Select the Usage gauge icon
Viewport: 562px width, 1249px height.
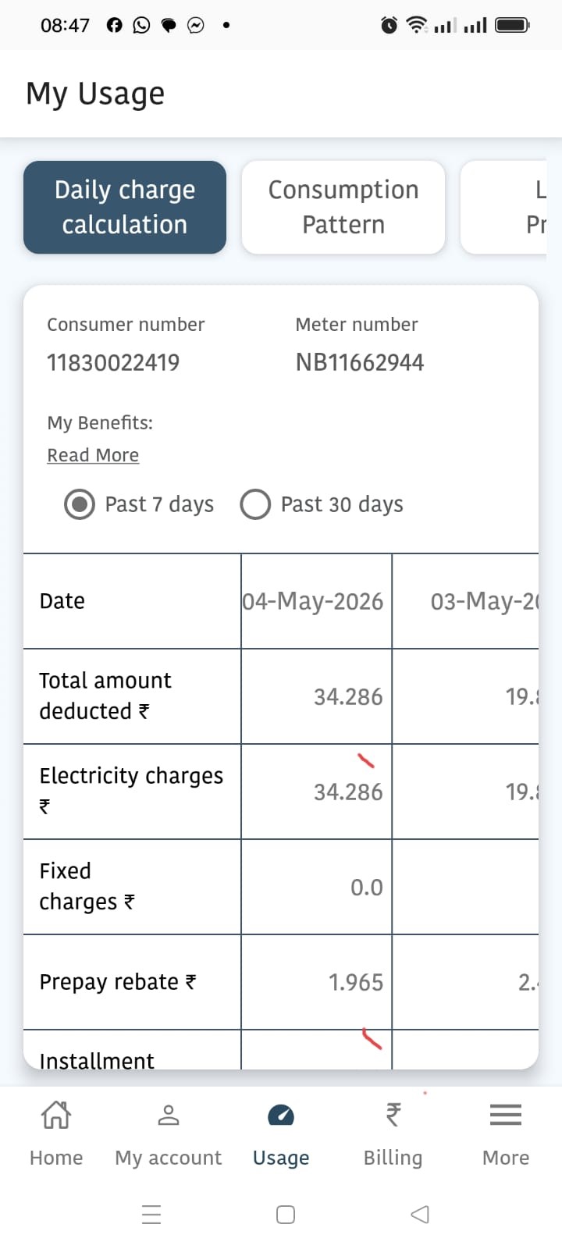click(281, 1115)
